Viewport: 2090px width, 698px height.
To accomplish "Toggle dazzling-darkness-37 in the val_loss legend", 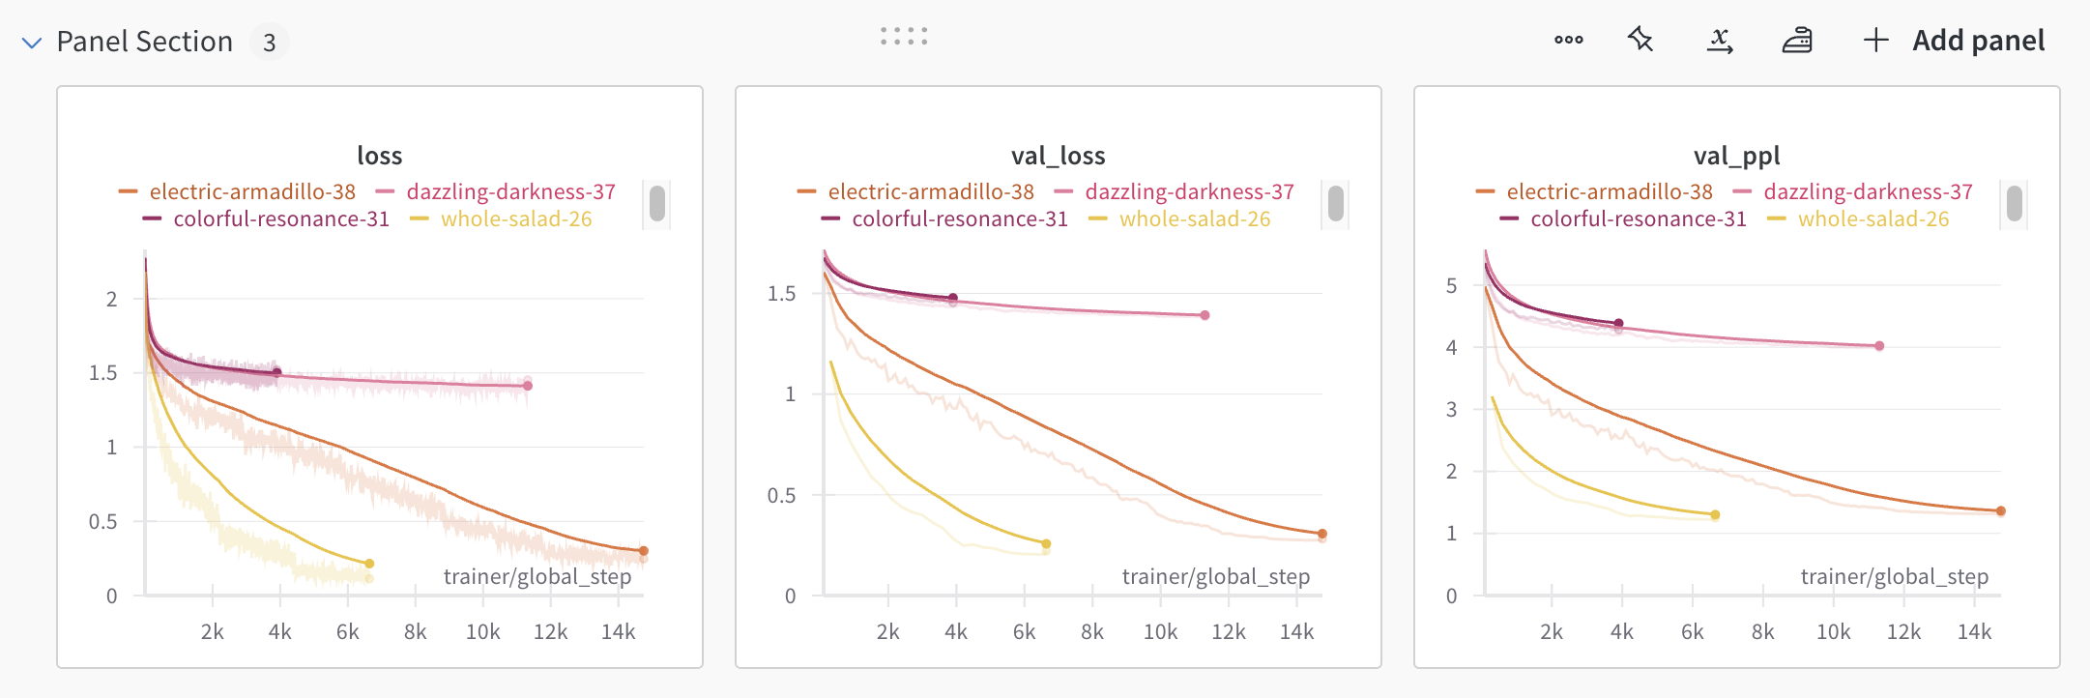I will coord(1189,191).
